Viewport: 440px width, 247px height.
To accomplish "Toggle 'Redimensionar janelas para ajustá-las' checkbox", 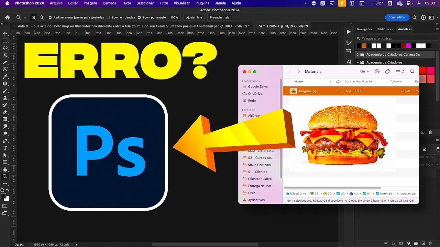I will point(50,17).
